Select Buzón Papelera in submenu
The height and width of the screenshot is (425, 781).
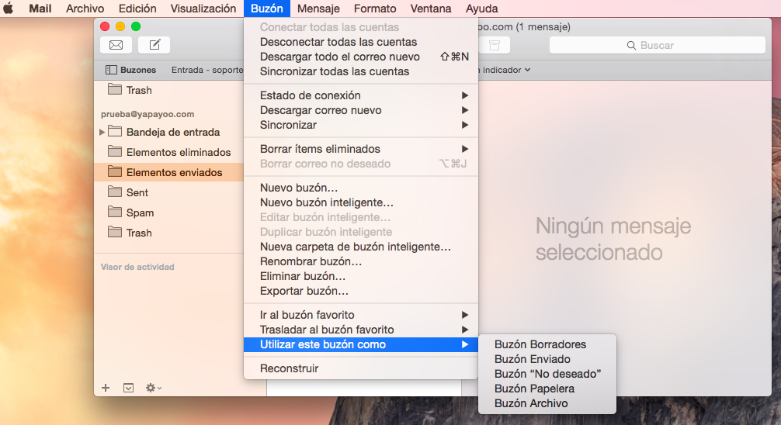pyautogui.click(x=547, y=389)
